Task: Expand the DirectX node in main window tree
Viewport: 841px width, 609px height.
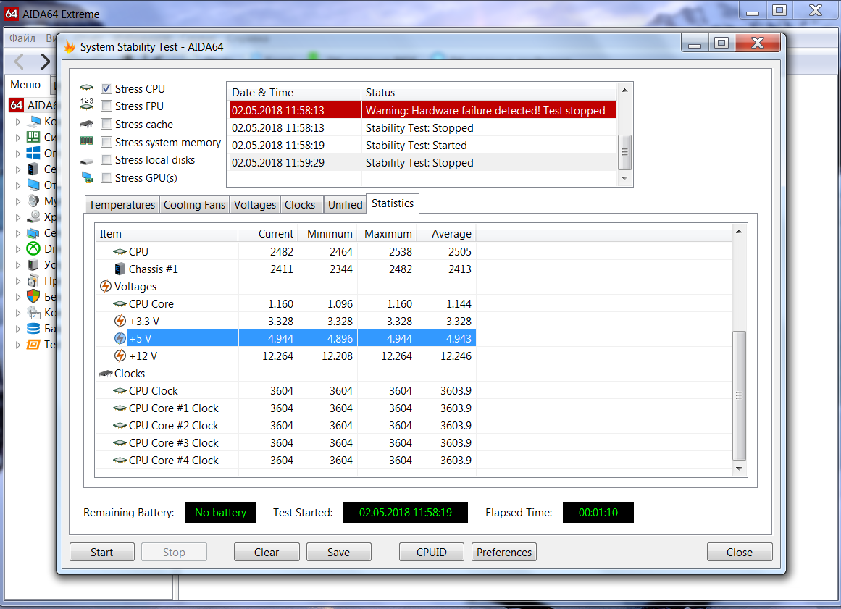Action: click(x=17, y=249)
